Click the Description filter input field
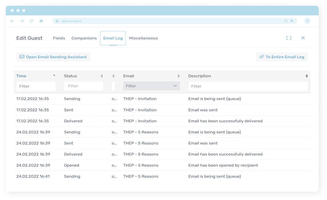Screen dimensions: 327x200 (x=248, y=86)
